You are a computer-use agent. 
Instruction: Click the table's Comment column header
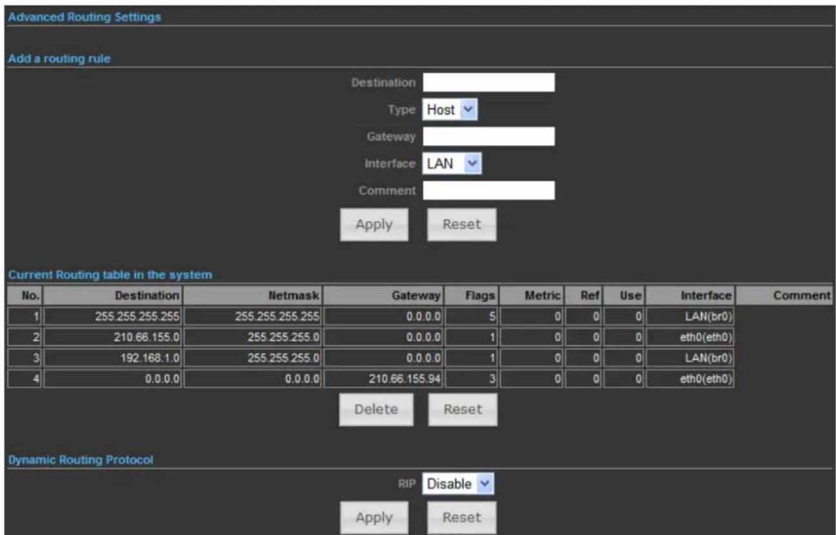[x=785, y=296]
